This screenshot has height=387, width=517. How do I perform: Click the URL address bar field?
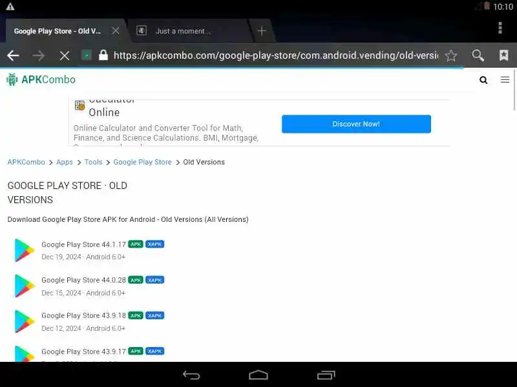pyautogui.click(x=276, y=55)
